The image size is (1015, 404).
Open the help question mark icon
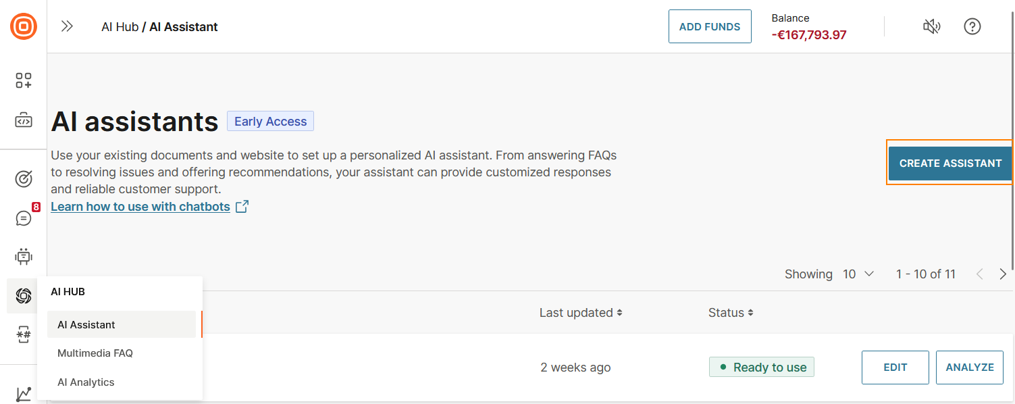tap(972, 26)
